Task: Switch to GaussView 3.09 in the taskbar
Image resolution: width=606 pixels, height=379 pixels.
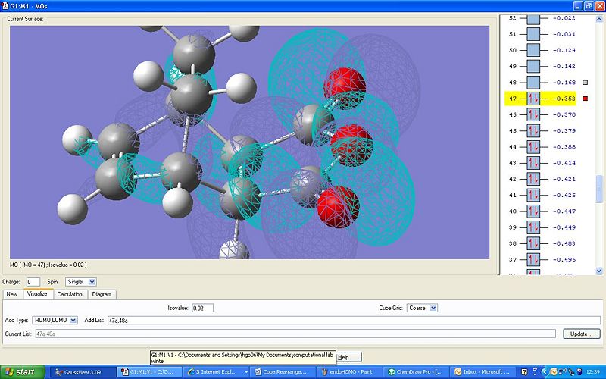Action: click(83, 372)
